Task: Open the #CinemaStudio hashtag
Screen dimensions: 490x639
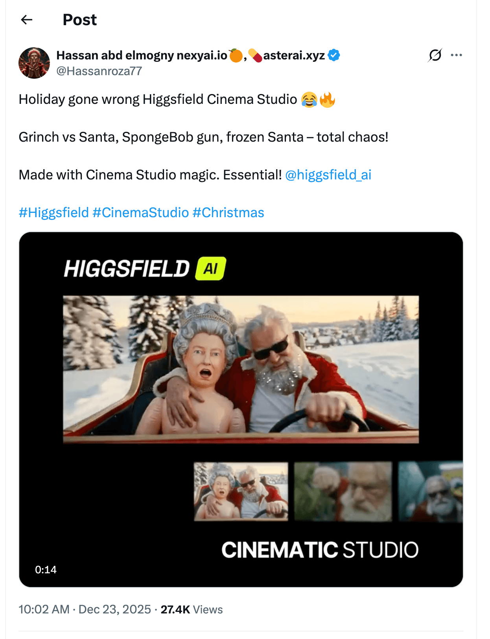Action: pyautogui.click(x=141, y=212)
